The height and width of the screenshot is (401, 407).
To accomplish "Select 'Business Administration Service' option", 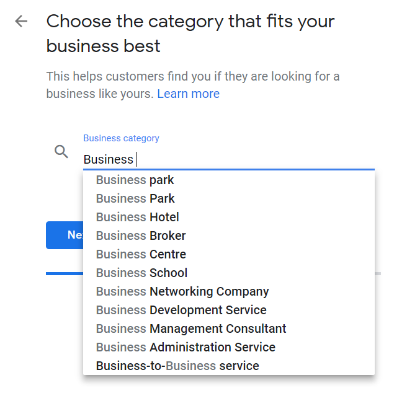I will click(229, 347).
